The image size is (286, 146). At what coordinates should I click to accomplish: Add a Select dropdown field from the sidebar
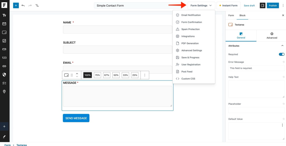4,49
